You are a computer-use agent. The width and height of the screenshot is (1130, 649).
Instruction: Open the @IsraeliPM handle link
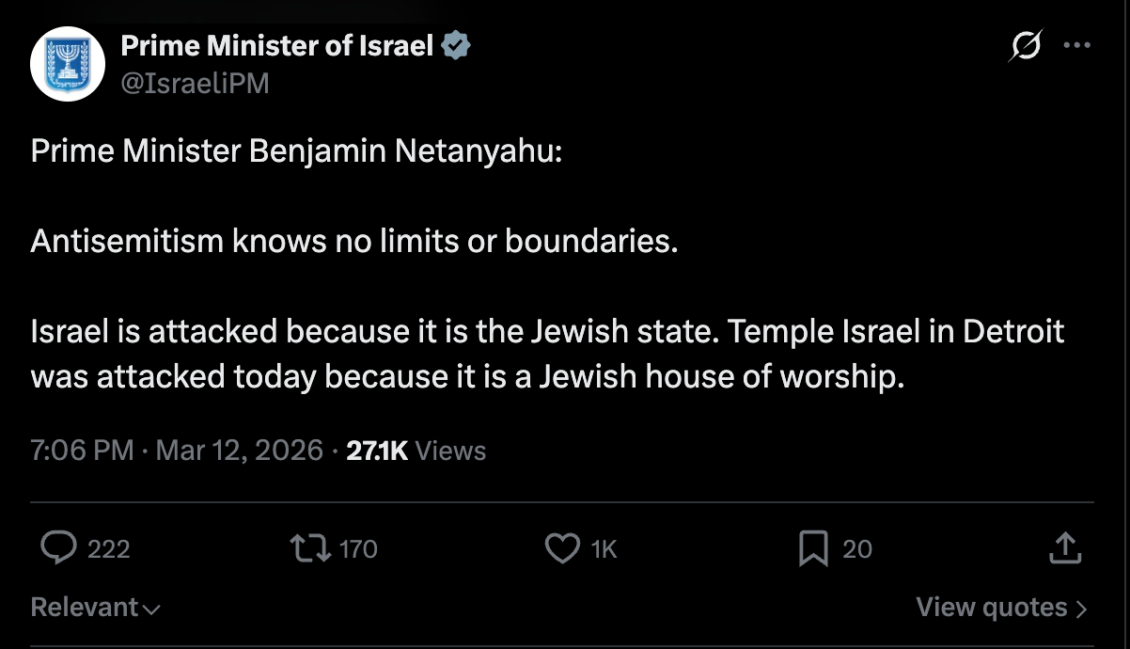coord(195,84)
